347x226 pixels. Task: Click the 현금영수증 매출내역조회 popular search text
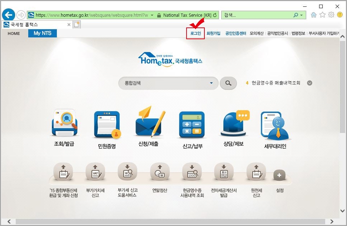pyautogui.click(x=276, y=83)
